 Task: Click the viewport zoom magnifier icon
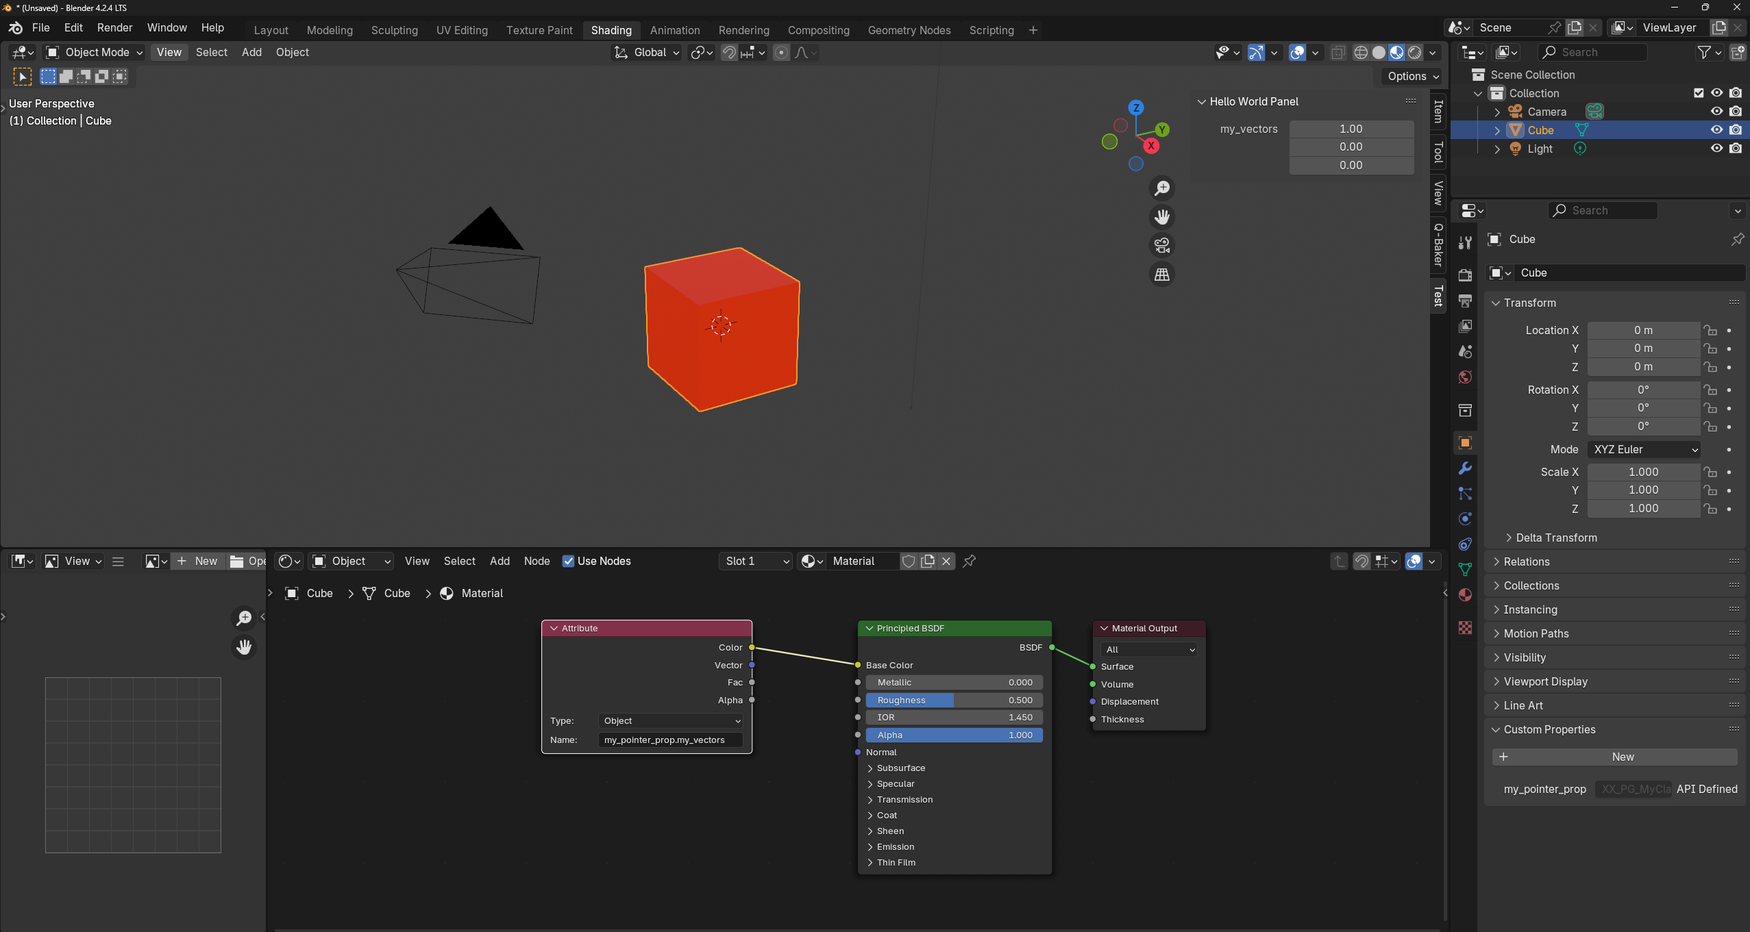[x=1162, y=188]
